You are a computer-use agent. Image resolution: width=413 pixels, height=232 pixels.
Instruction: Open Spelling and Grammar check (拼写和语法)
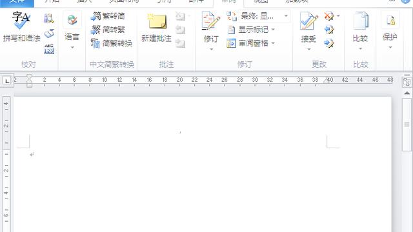tap(21, 28)
